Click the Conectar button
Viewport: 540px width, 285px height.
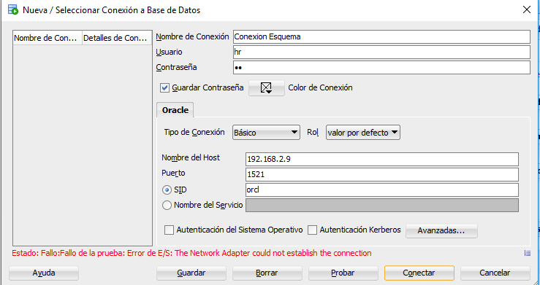pos(419,273)
